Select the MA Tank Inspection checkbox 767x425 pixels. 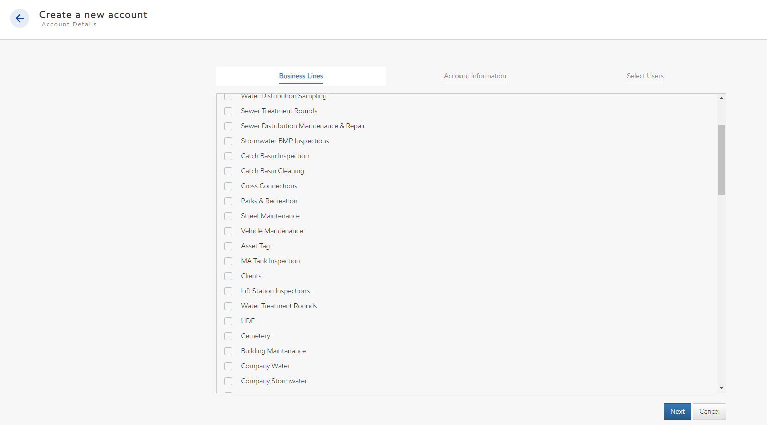228,261
